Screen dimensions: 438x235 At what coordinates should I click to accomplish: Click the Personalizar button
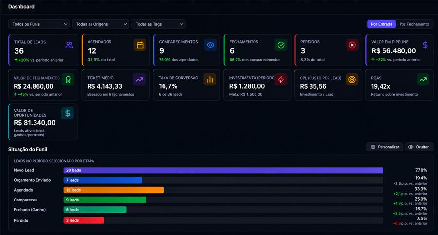[385, 147]
